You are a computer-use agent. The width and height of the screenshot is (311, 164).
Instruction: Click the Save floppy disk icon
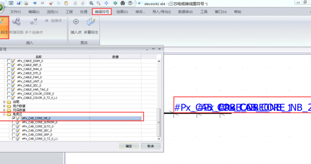[x=19, y=3]
